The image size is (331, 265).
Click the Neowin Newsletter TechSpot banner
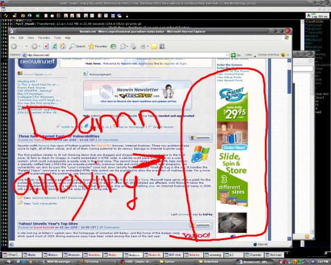click(137, 96)
